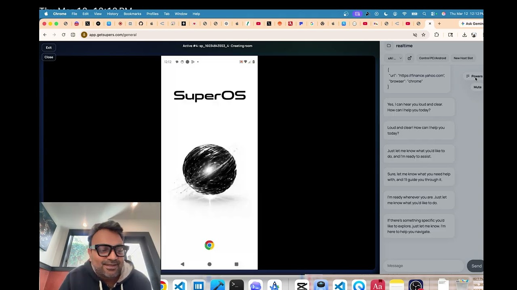Click the message starting "Sure, let me know what you need"
Viewport: 517px width, 290px height.
click(x=419, y=177)
